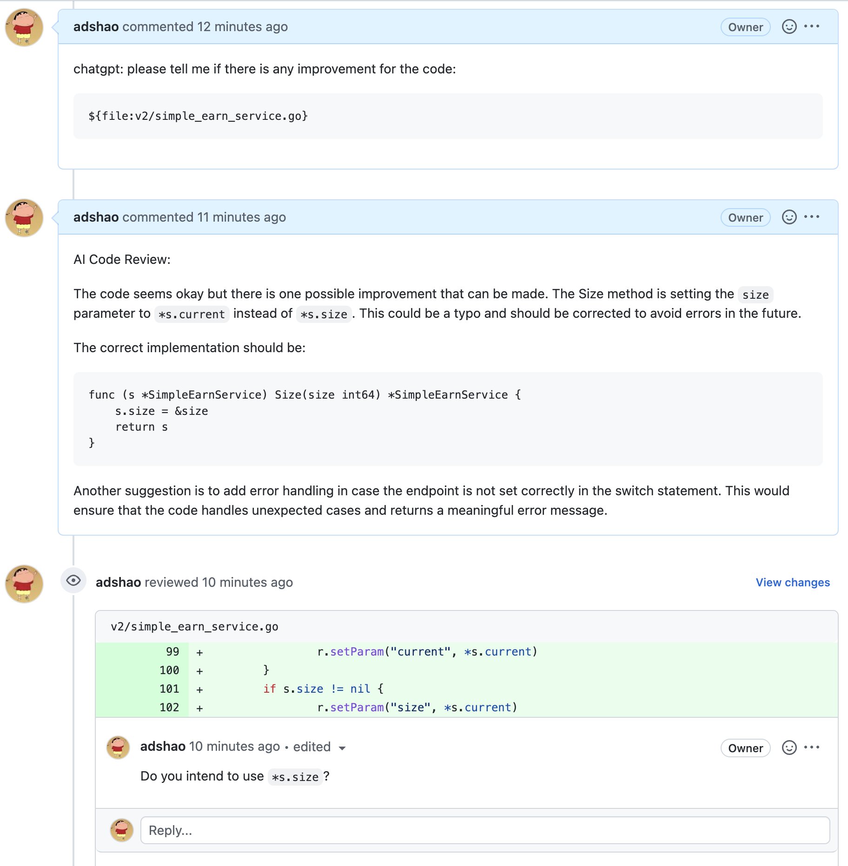The image size is (848, 866).
Task: Click adshao's avatar on the AI Code Review comment
Action: coord(24,217)
